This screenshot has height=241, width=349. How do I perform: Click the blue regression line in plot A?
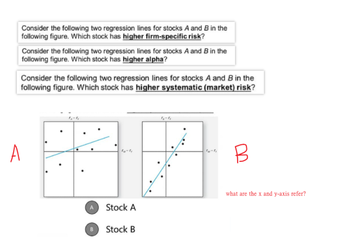point(78,147)
